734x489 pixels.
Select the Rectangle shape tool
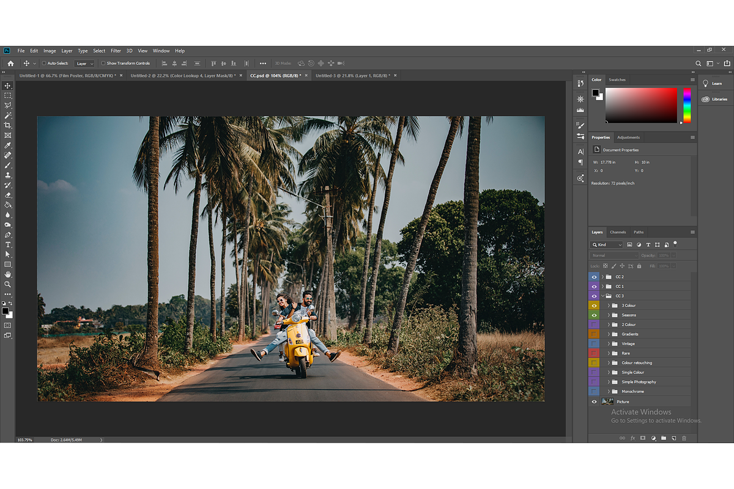point(8,264)
